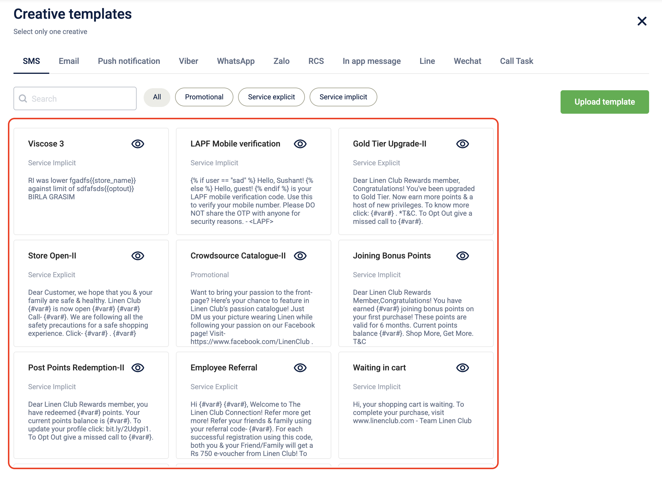This screenshot has height=480, width=662.
Task: Click the shopping cart waiting message body
Action: [412, 413]
